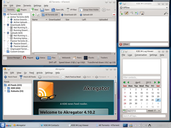Click Mark Feed as Read in Akregator
171x128 pixels.
point(71,77)
